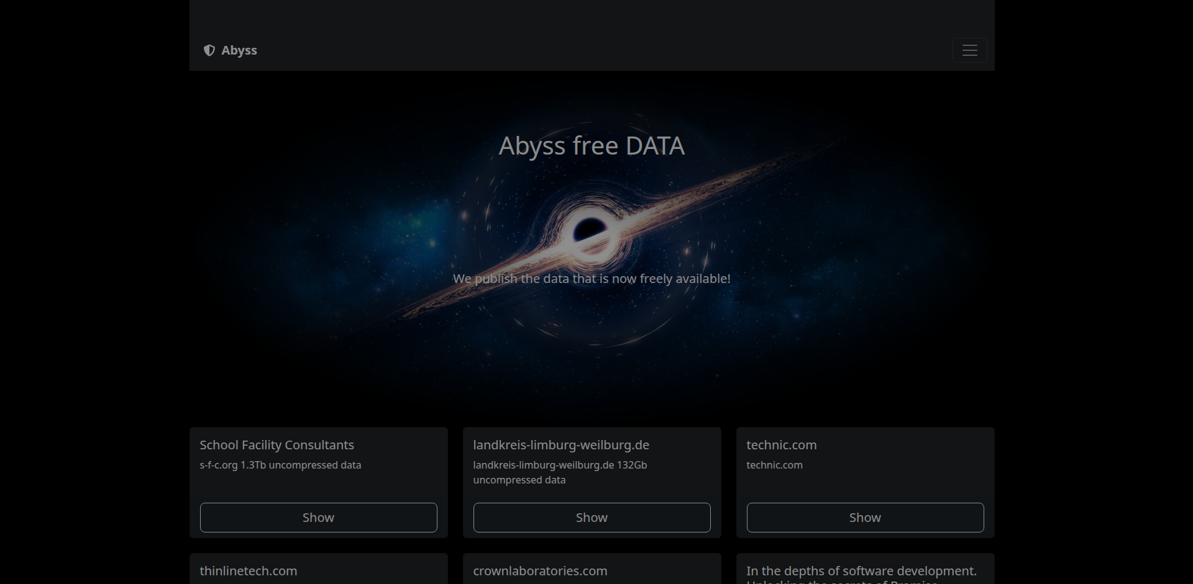Click the 'We publish the data' tagline

592,279
